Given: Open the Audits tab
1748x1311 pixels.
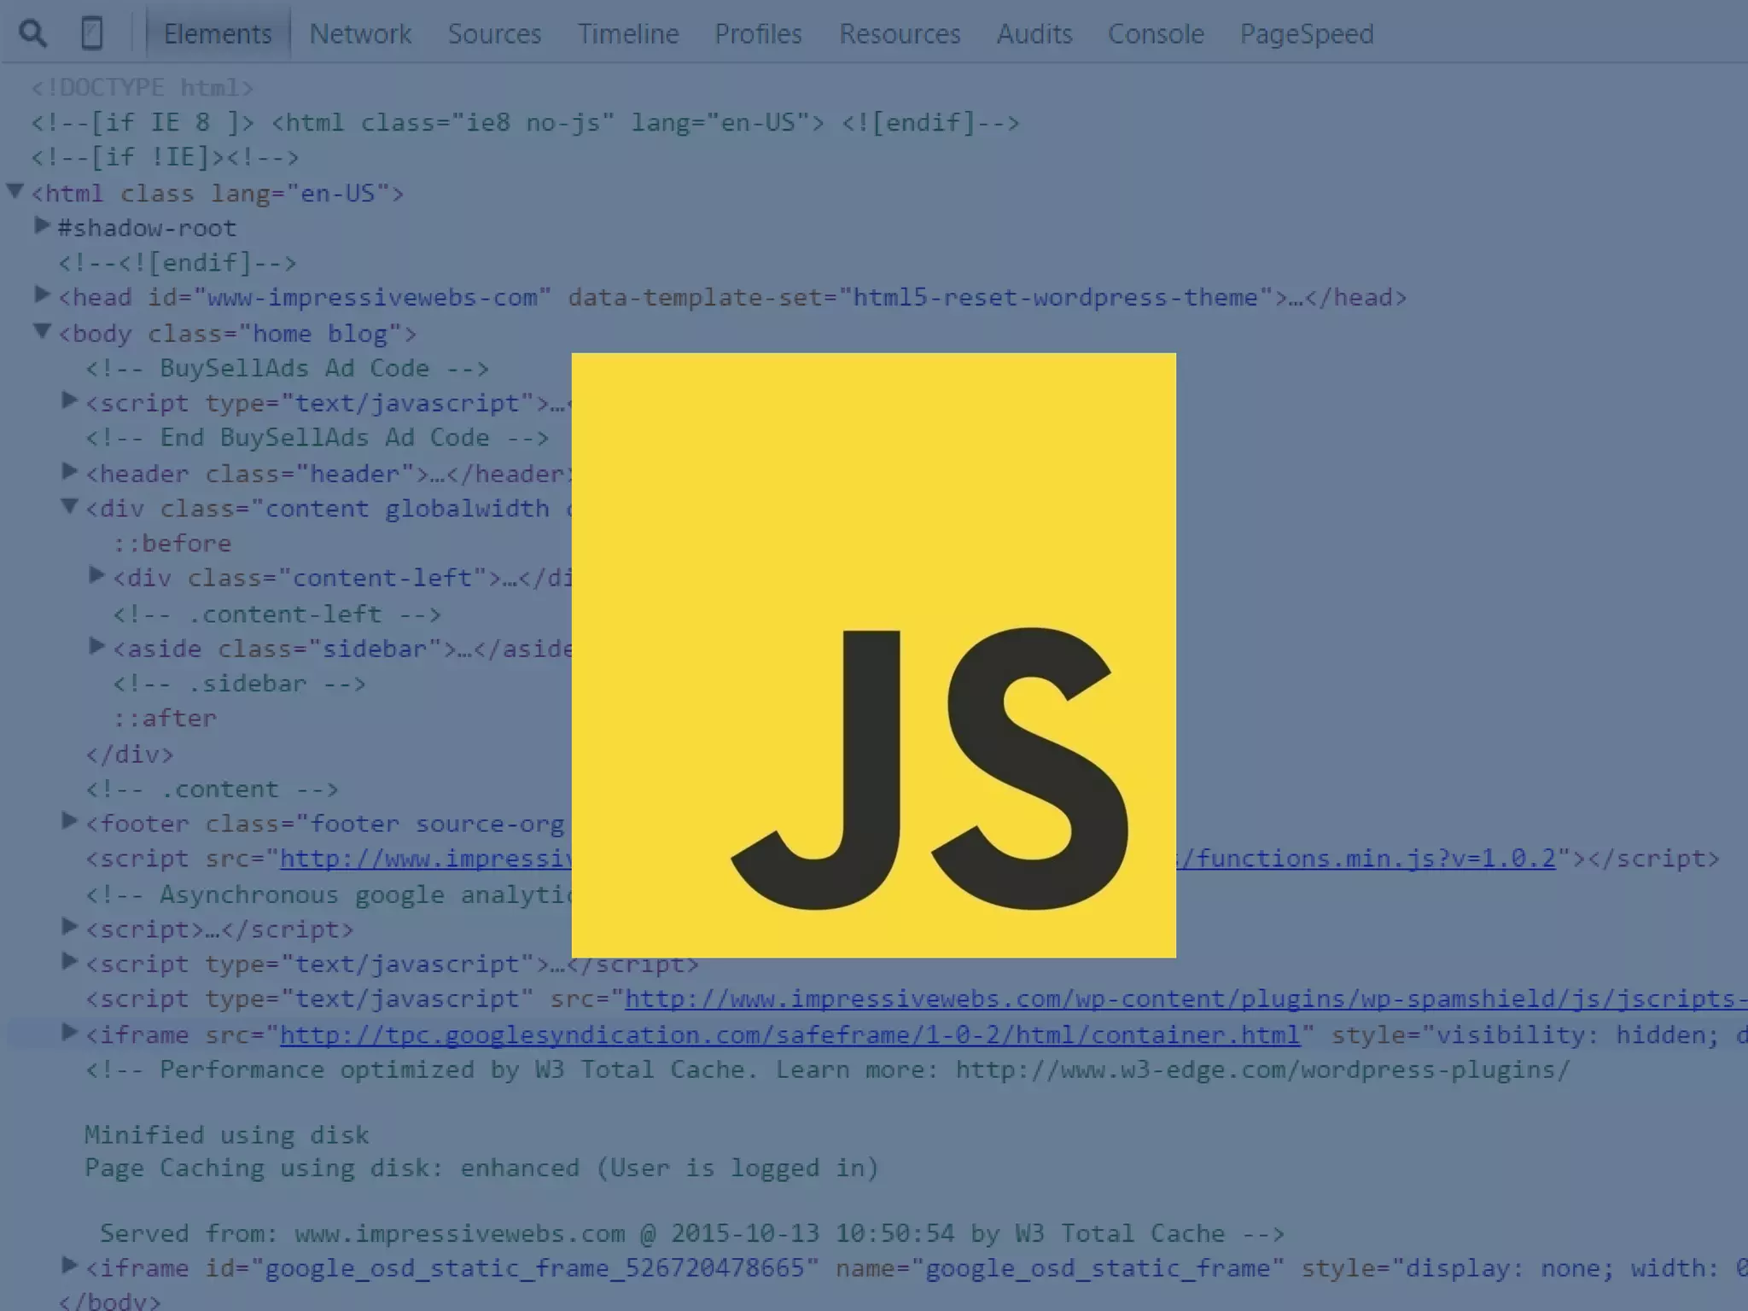Looking at the screenshot, I should click(1034, 34).
